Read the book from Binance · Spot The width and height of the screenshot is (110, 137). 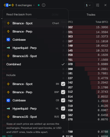(x=35, y=23)
